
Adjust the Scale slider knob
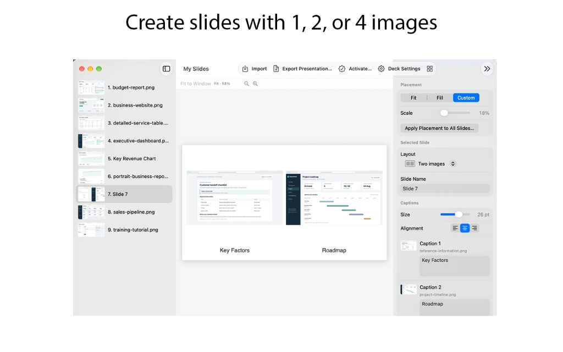pyautogui.click(x=444, y=113)
